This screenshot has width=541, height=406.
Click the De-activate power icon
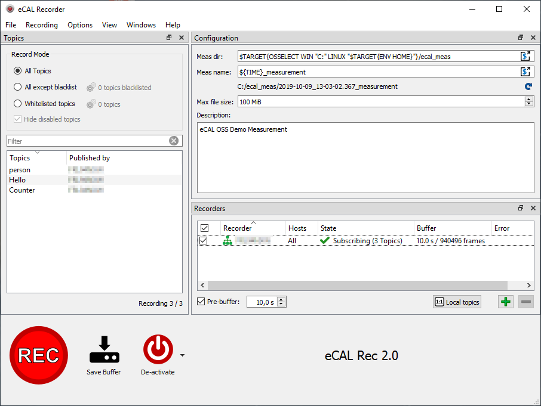click(158, 349)
